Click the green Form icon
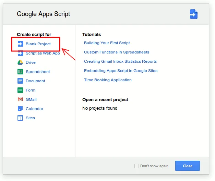215x181 pixels. point(20,90)
